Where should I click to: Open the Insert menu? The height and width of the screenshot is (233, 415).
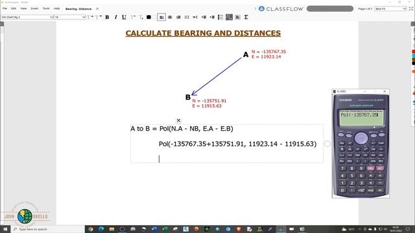[34, 8]
